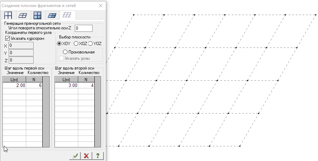The image size is (318, 161).
Task: Select the rectangular mesh generation tab
Action: pos(67,15)
